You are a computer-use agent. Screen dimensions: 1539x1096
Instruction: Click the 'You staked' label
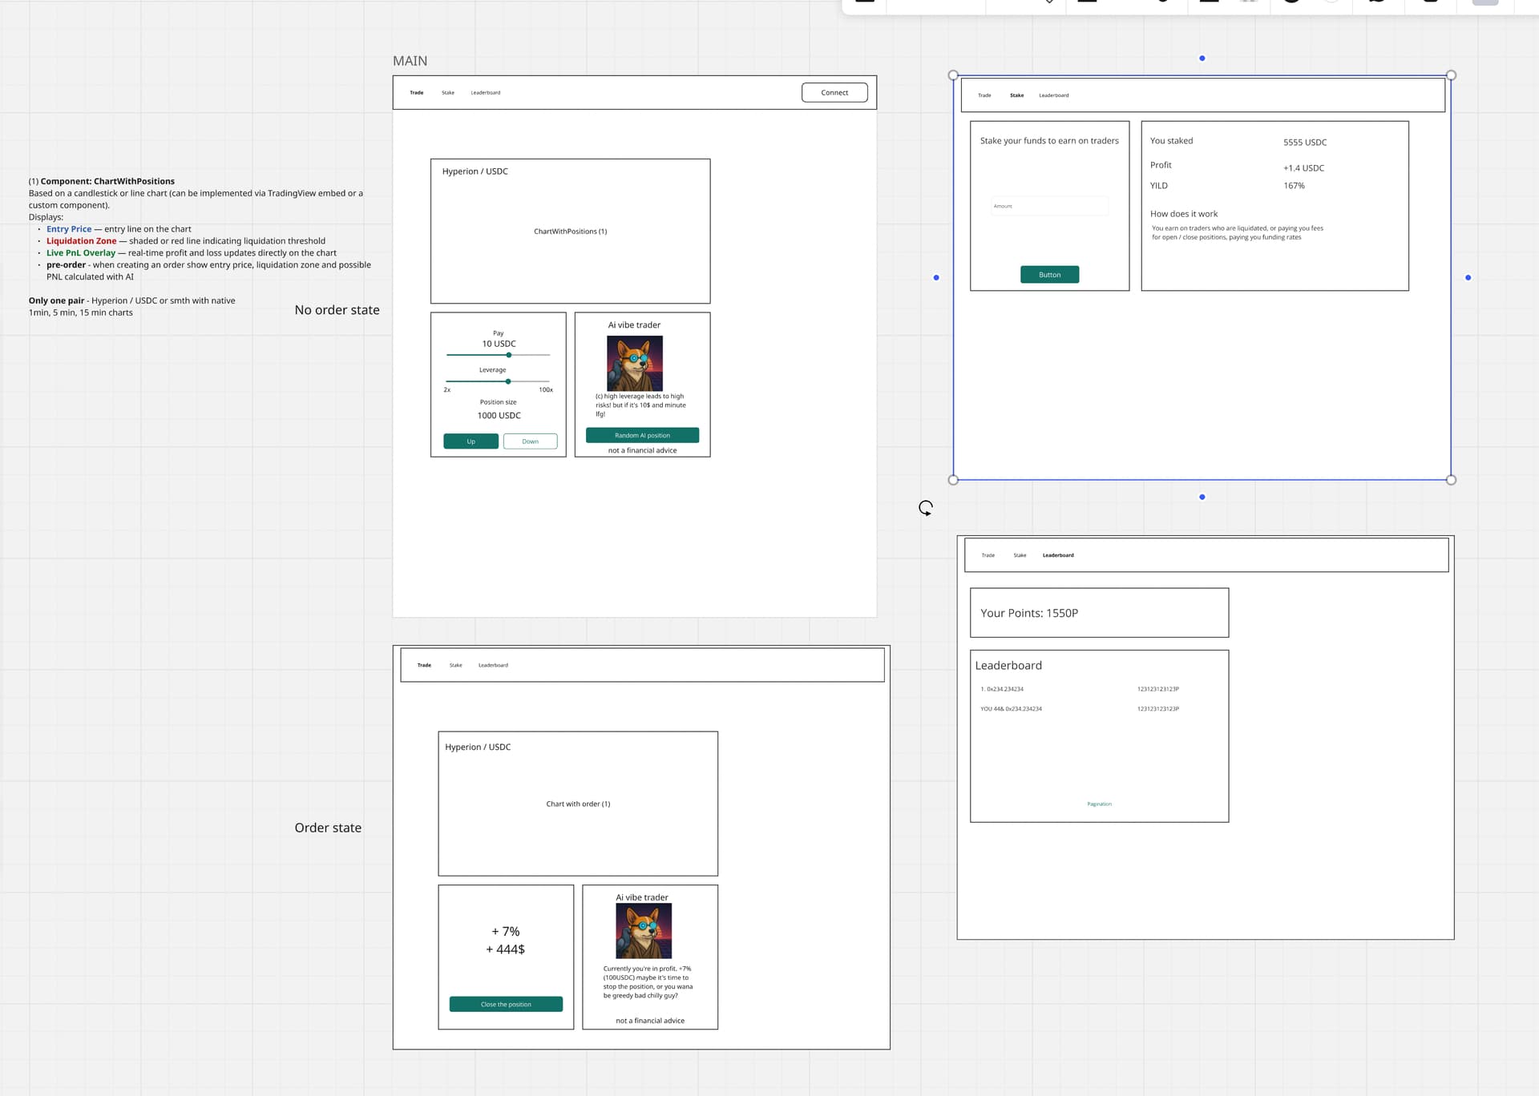coord(1172,141)
